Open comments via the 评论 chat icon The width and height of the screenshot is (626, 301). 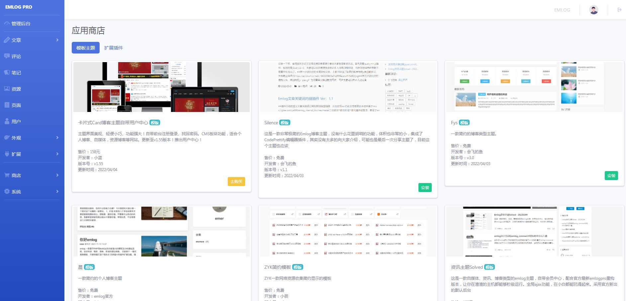[7, 56]
